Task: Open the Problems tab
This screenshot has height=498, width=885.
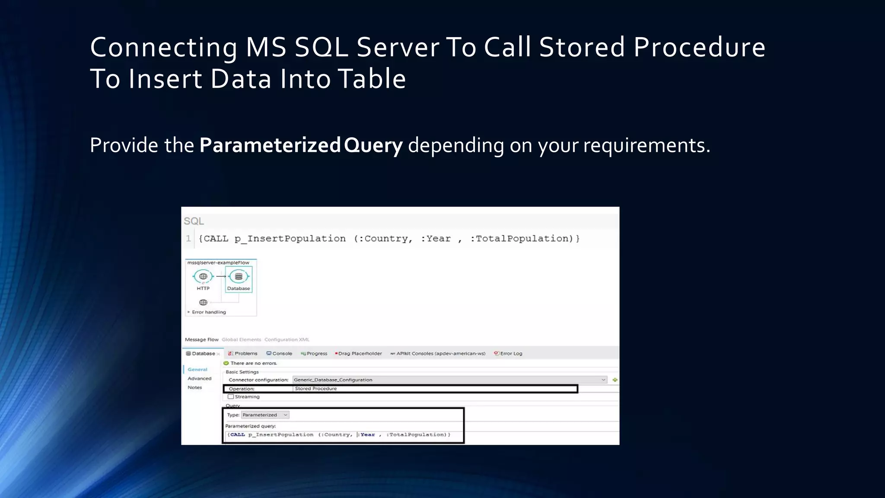Action: click(x=243, y=353)
